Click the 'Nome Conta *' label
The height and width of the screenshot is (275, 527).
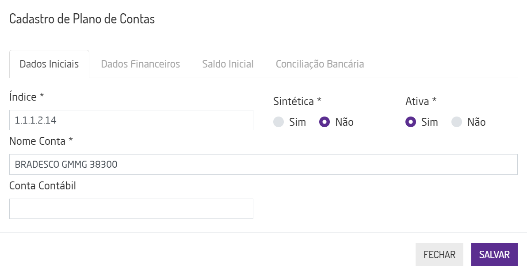pyautogui.click(x=41, y=141)
